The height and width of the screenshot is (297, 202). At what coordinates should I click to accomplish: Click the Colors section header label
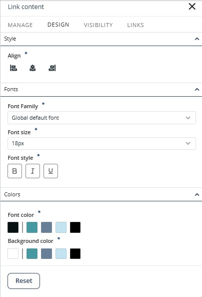[12, 194]
